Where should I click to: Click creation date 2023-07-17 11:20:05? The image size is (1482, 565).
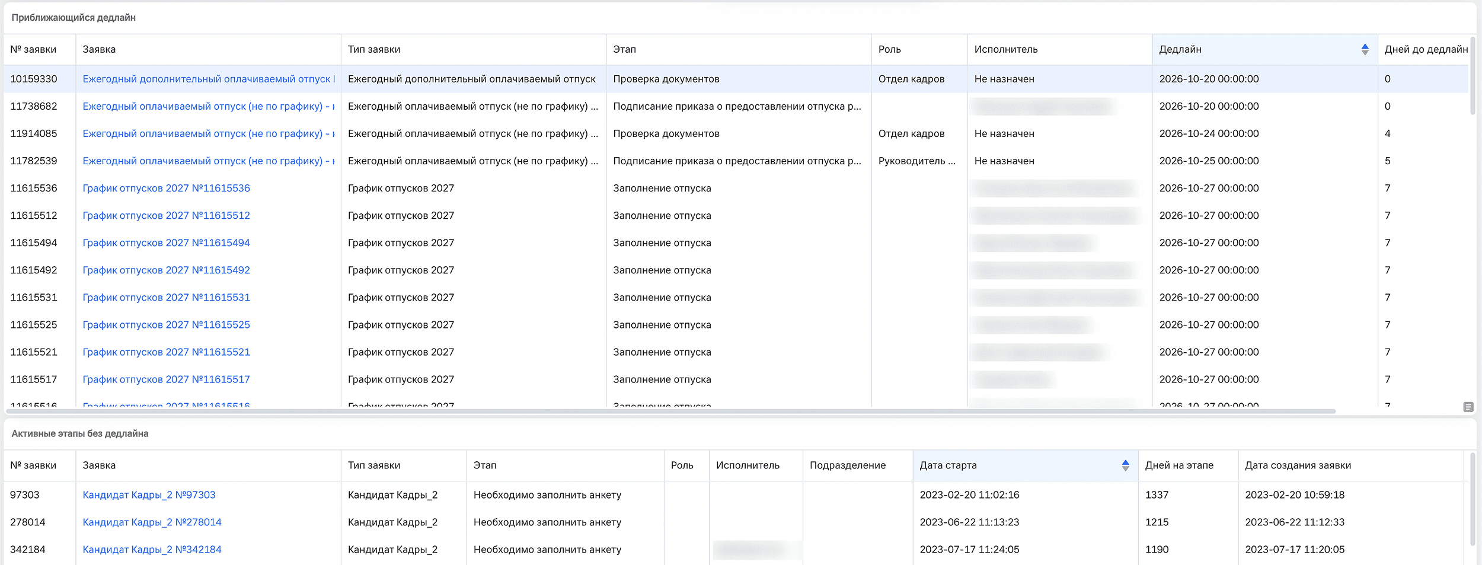point(1295,550)
